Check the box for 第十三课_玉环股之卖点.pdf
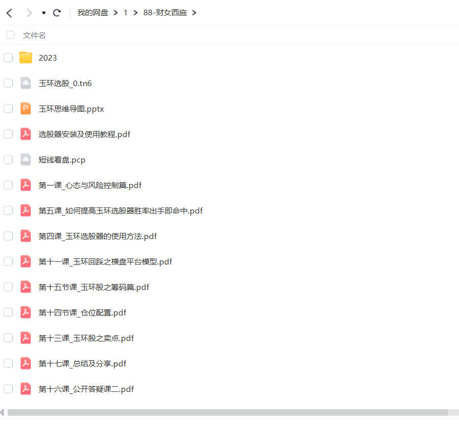Image resolution: width=459 pixels, height=425 pixels. click(8, 337)
